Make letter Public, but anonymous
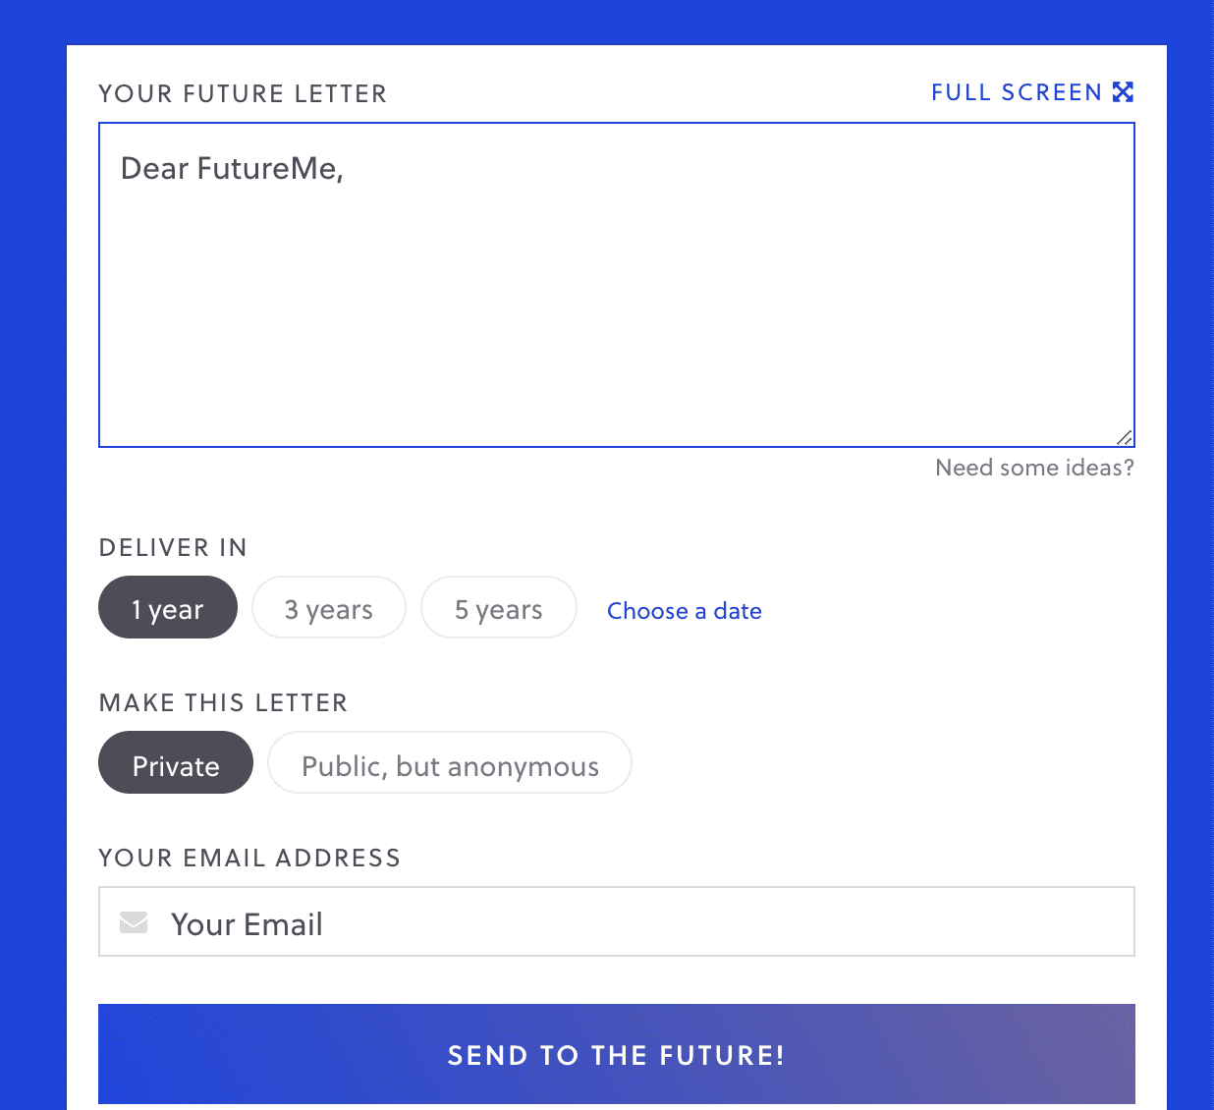Image resolution: width=1214 pixels, height=1110 pixels. pyautogui.click(x=450, y=763)
